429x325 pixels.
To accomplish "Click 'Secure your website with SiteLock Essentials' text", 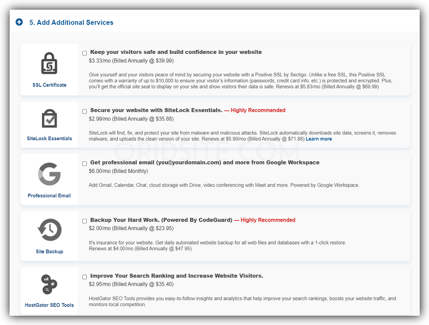I will (x=156, y=110).
